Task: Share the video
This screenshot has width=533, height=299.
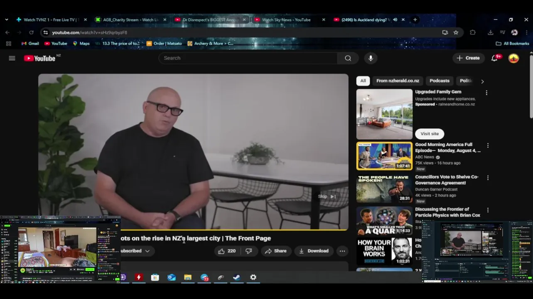Action: click(276, 251)
